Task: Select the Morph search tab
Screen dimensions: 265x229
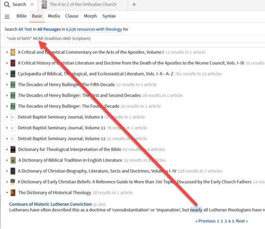Action: 91,16
